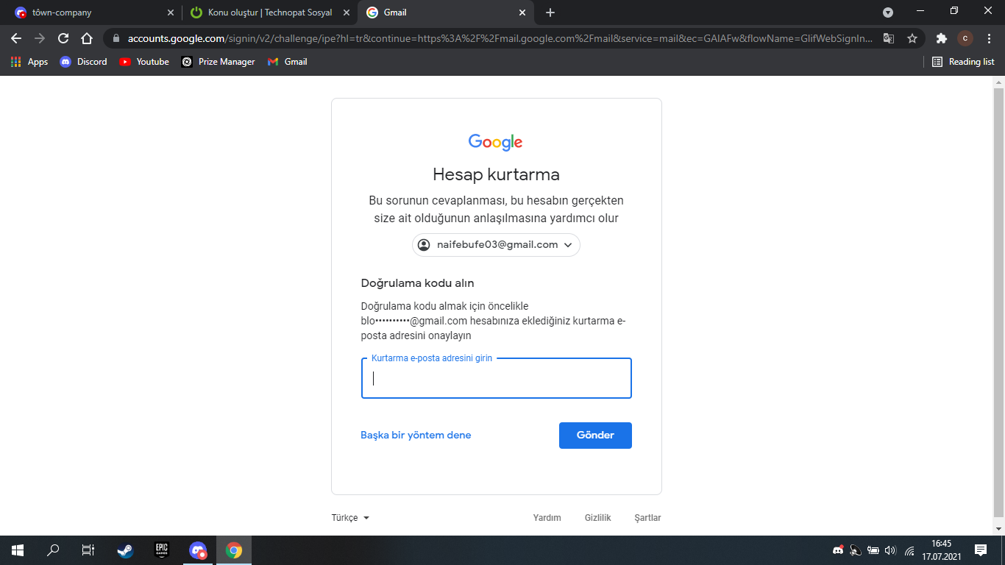This screenshot has width=1005, height=565.
Task: Open Discord icon in the system tray
Action: pyautogui.click(x=838, y=550)
